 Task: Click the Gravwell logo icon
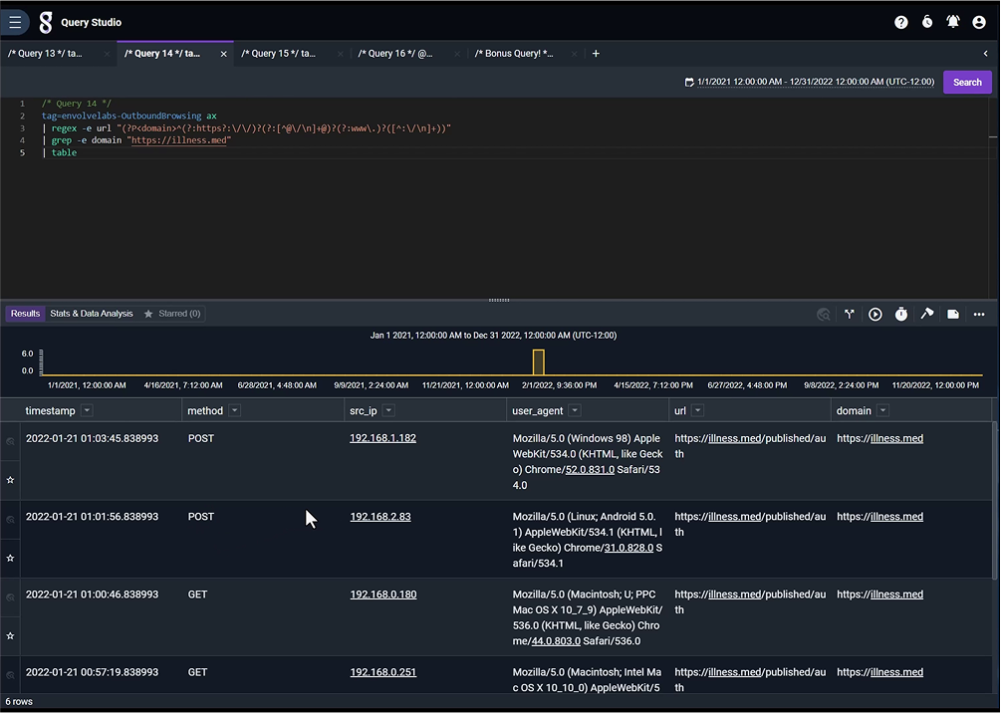coord(46,22)
